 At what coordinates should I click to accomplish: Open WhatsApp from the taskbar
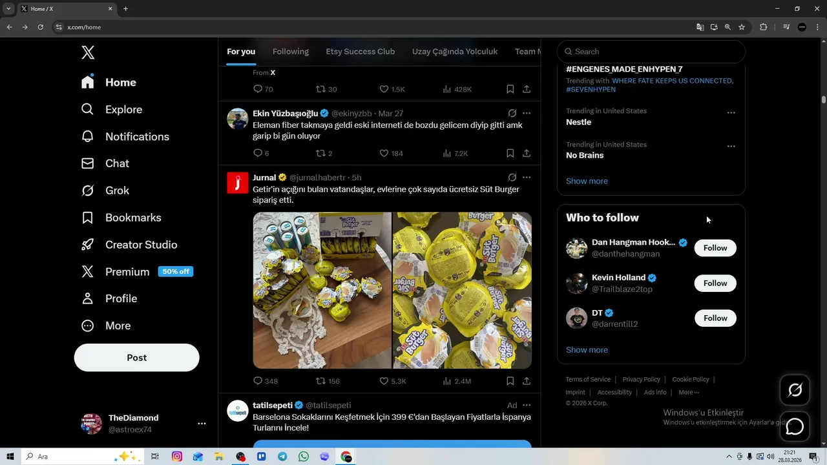pyautogui.click(x=304, y=457)
